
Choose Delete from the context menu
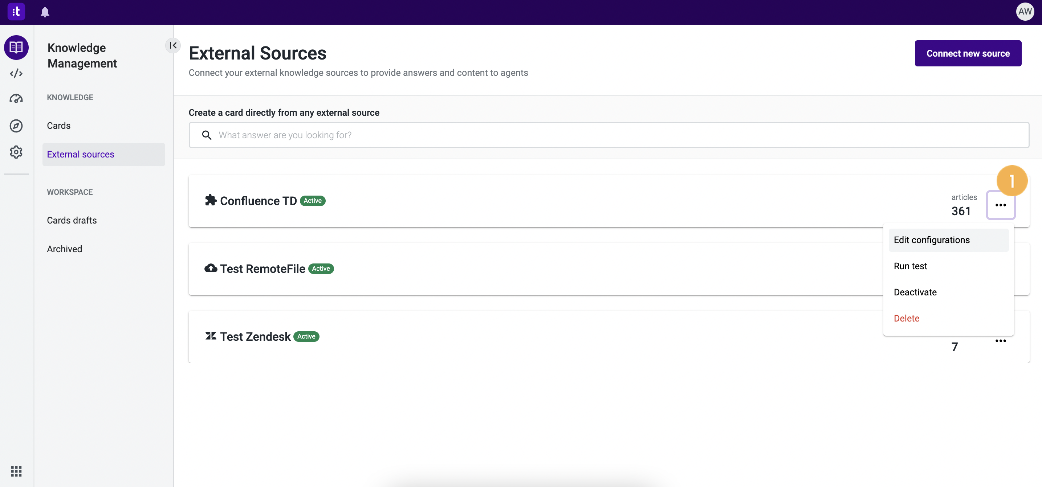(x=907, y=318)
